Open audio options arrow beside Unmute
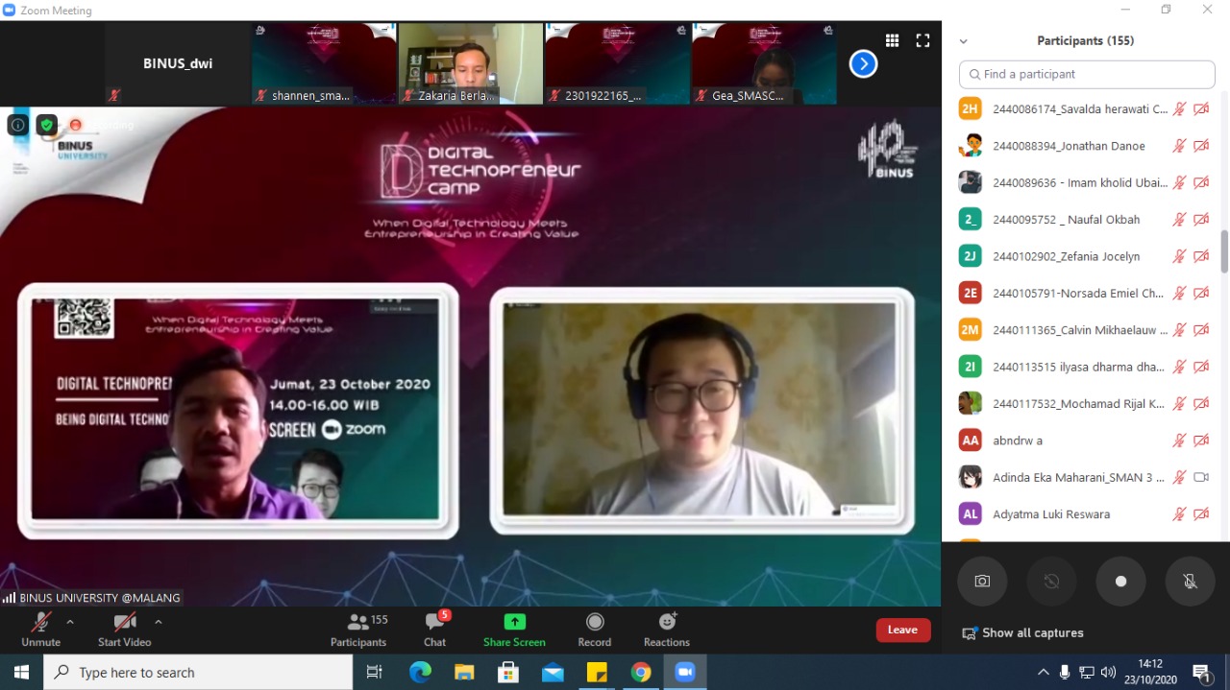Screen dimensions: 1230x690 tap(70, 622)
